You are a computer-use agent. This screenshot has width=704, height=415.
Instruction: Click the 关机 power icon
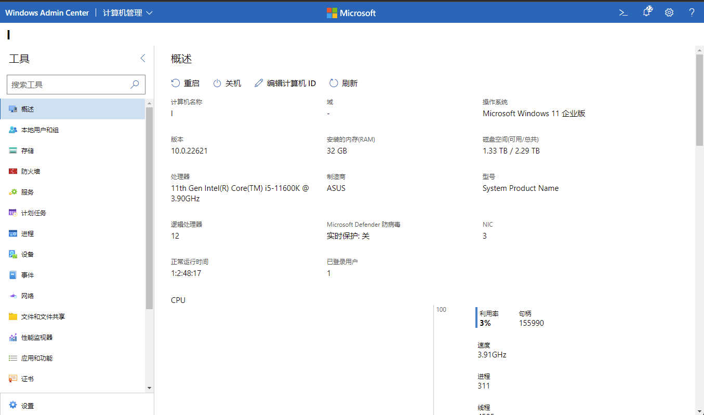(217, 83)
